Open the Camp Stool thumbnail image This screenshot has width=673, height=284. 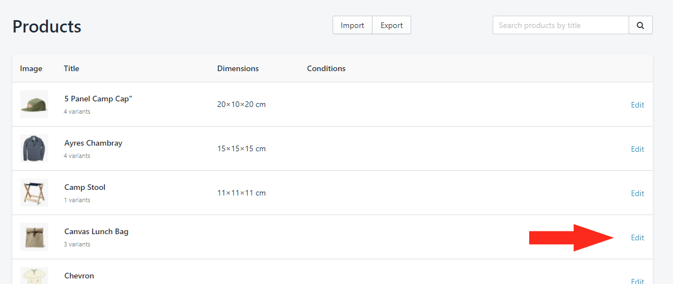[34, 193]
